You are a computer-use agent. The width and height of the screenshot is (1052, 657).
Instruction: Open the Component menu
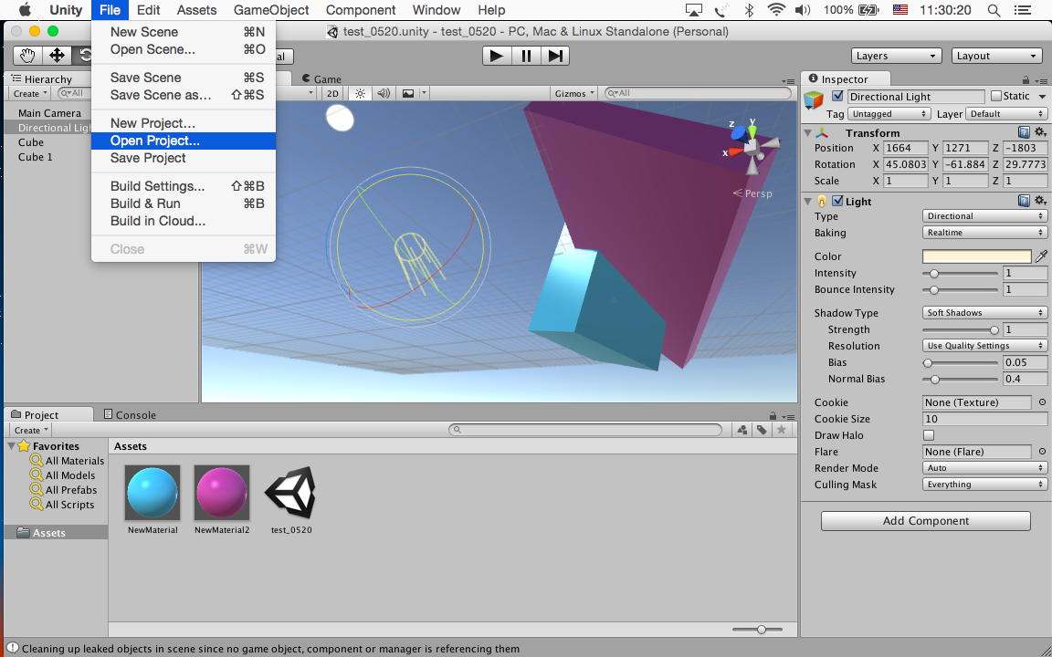[361, 10]
